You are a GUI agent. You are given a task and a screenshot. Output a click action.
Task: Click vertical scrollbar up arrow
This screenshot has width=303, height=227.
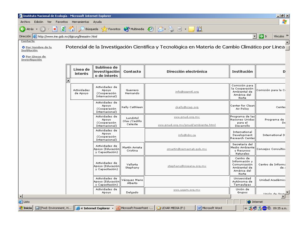pos(287,42)
